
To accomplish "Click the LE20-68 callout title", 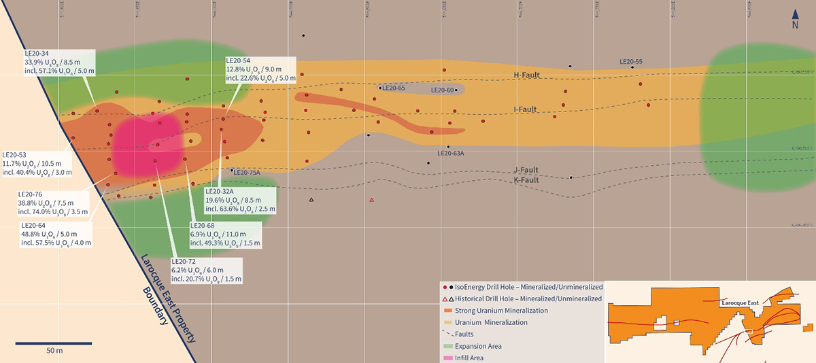I will click(203, 226).
